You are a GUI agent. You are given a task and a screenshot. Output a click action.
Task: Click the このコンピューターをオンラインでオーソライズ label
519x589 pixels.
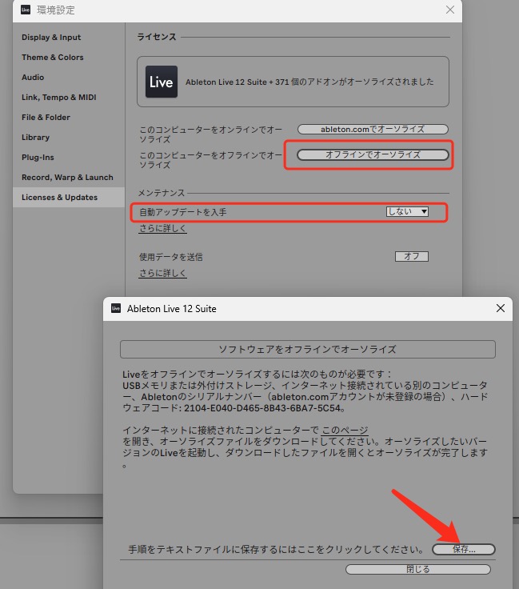point(210,134)
